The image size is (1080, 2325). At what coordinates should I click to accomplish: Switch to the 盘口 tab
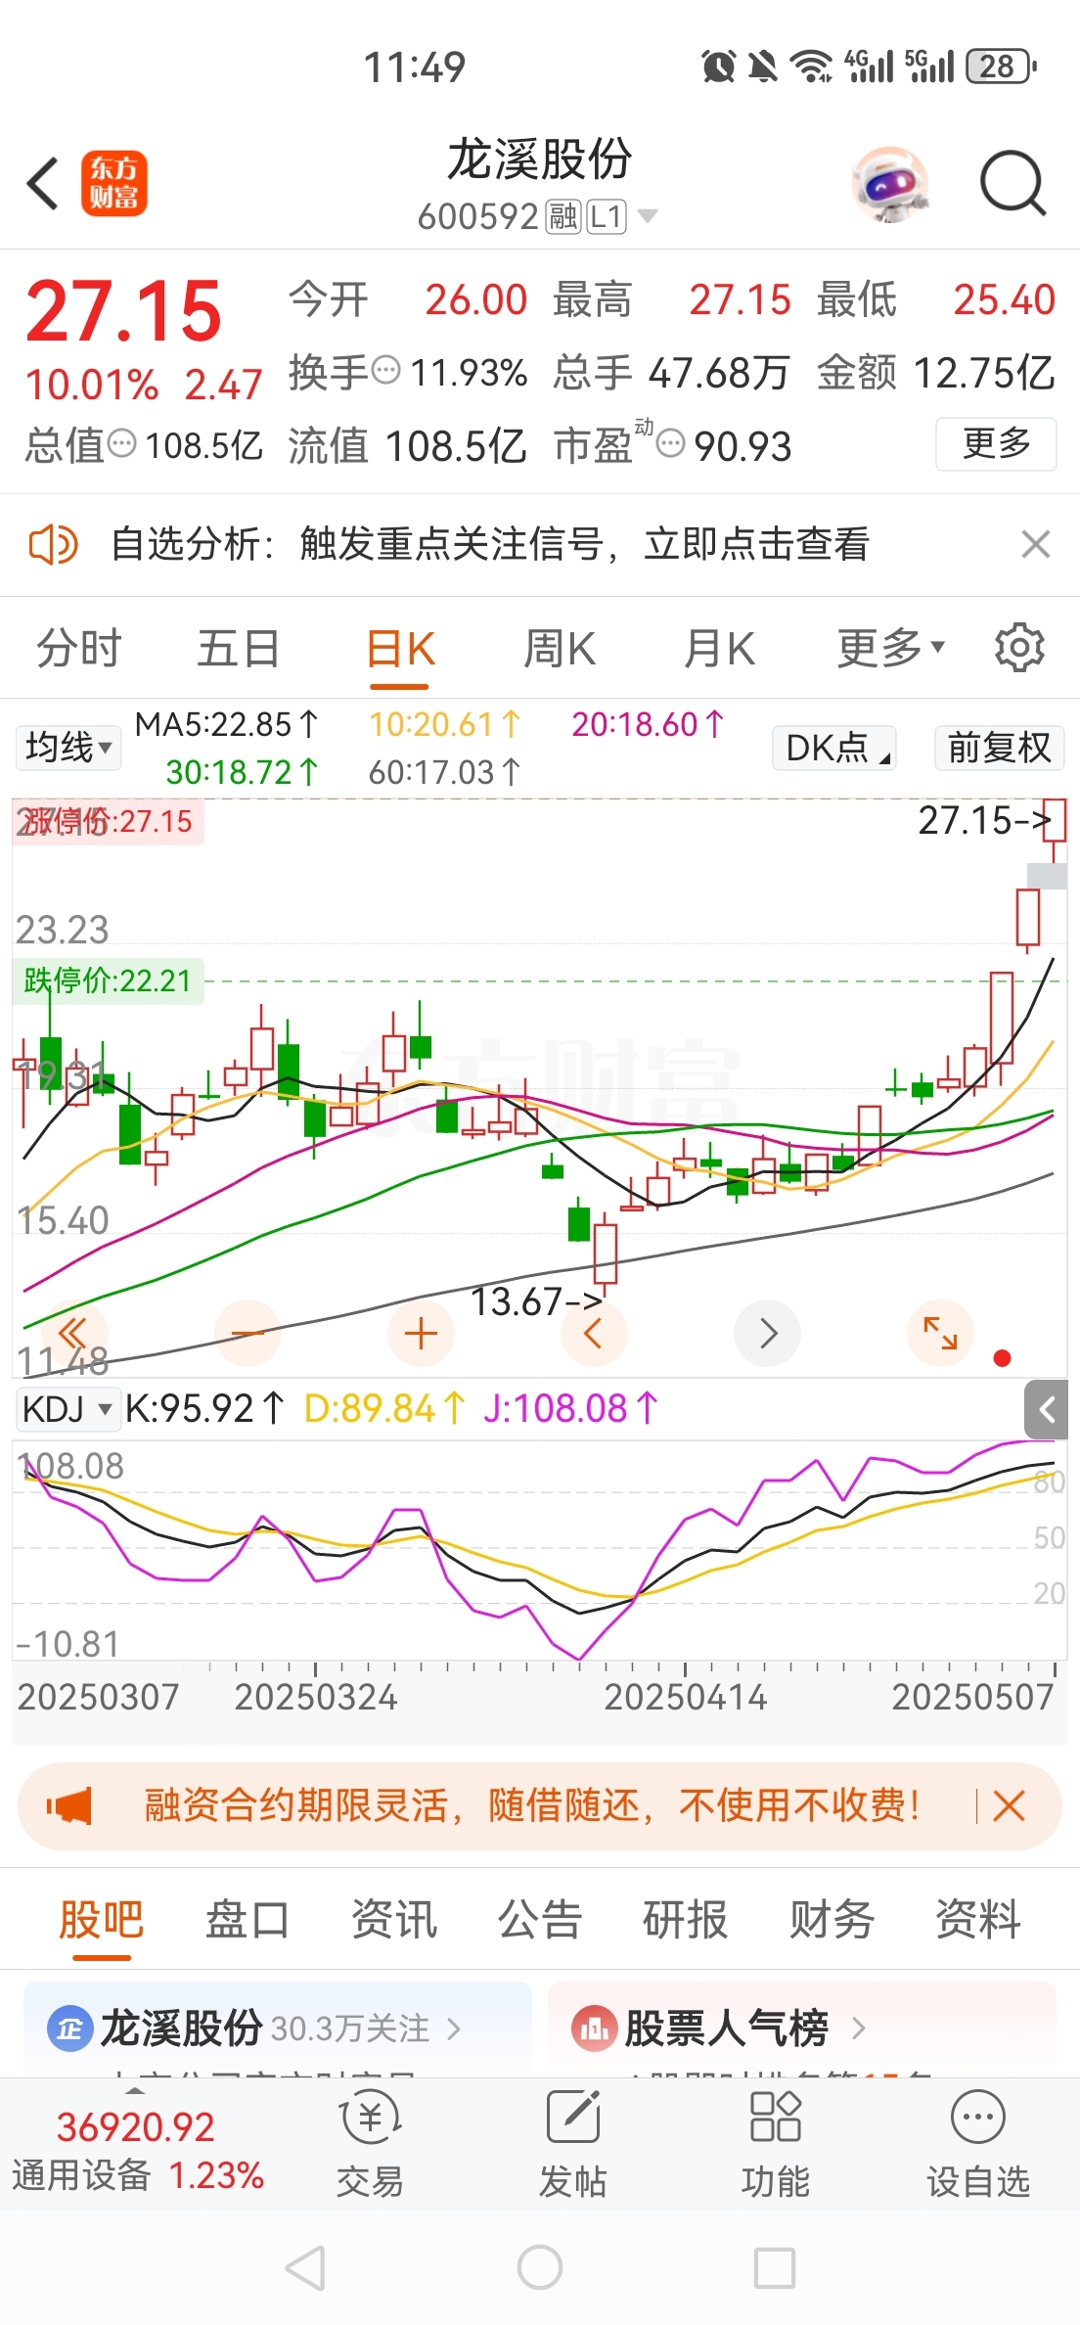[x=247, y=1920]
